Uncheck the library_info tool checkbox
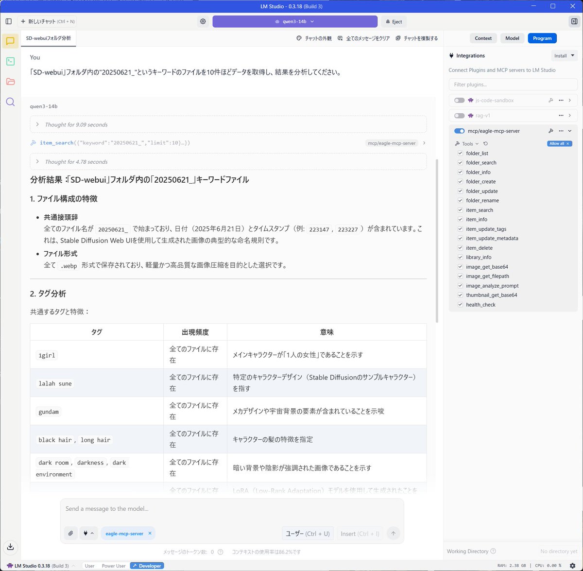The width and height of the screenshot is (583, 571). [x=460, y=258]
